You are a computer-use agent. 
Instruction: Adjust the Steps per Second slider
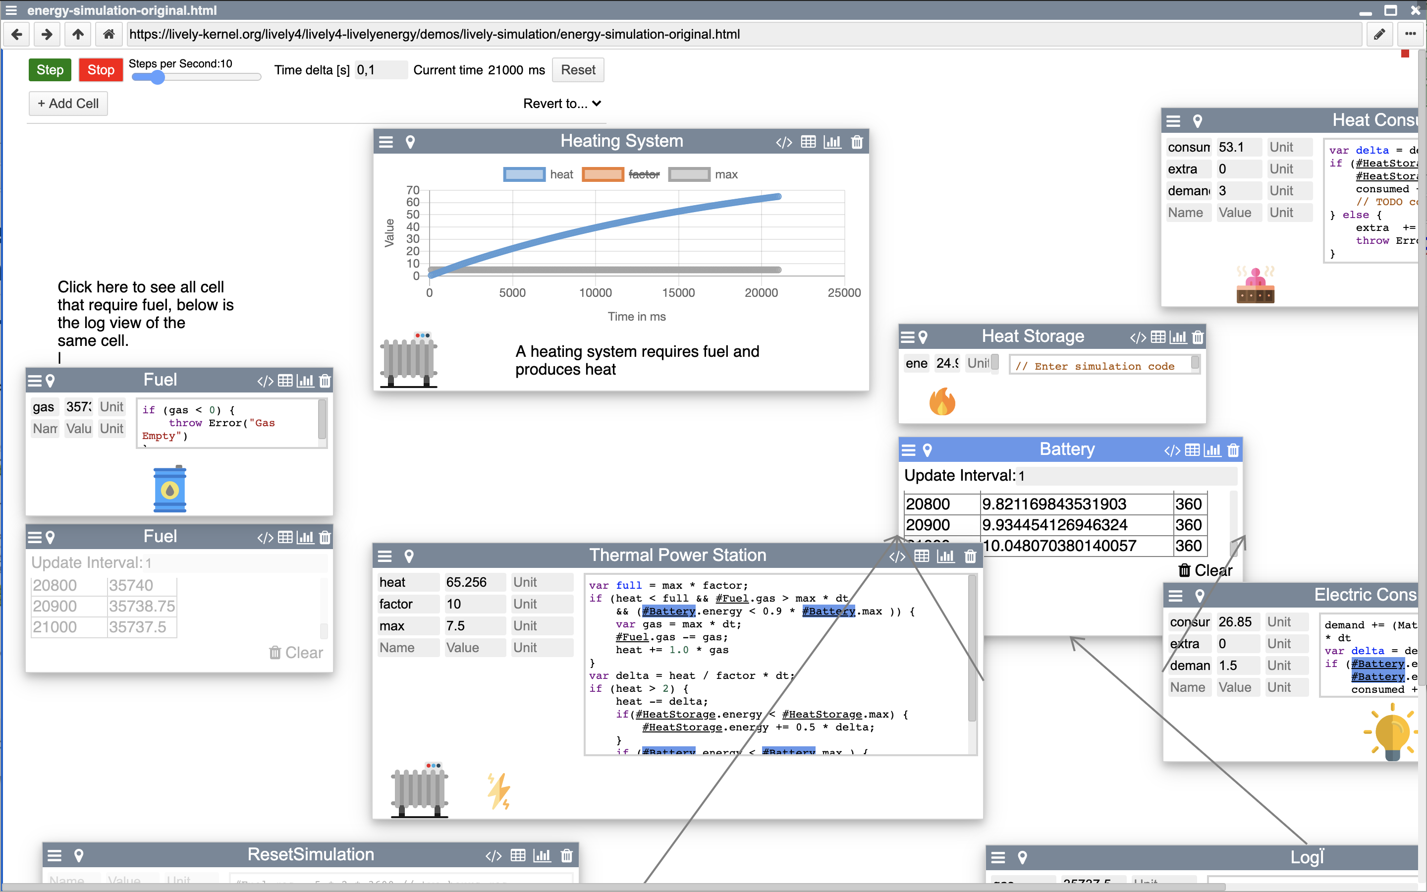tap(158, 77)
